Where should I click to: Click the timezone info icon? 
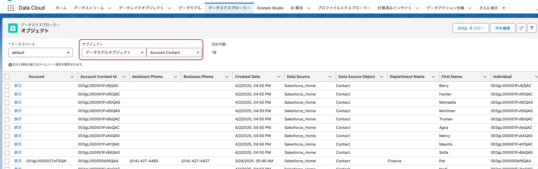pos(10,65)
